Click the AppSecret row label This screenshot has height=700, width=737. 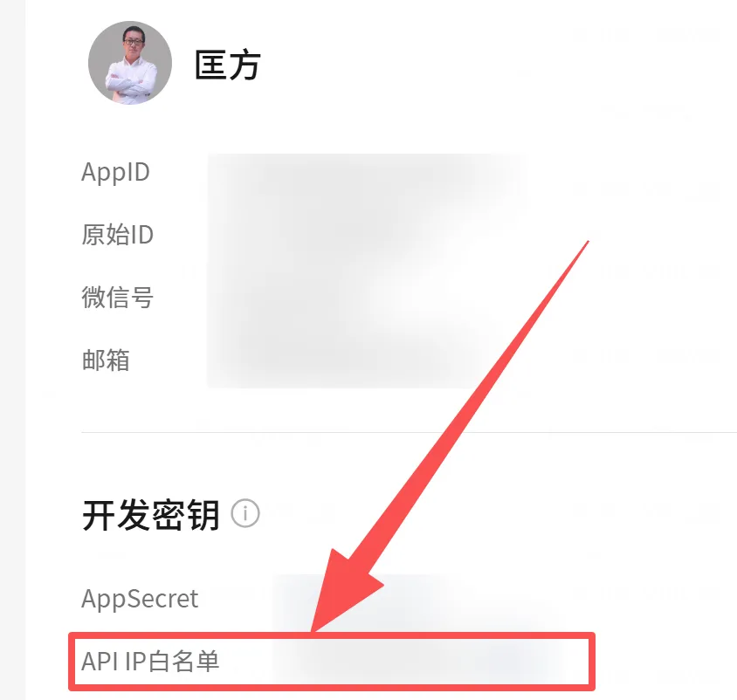140,598
